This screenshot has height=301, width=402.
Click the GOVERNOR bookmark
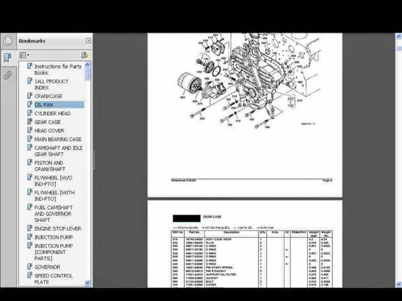[47, 267]
